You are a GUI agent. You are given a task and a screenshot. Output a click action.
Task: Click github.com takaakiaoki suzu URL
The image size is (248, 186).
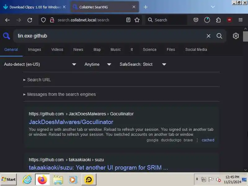coord(66,160)
